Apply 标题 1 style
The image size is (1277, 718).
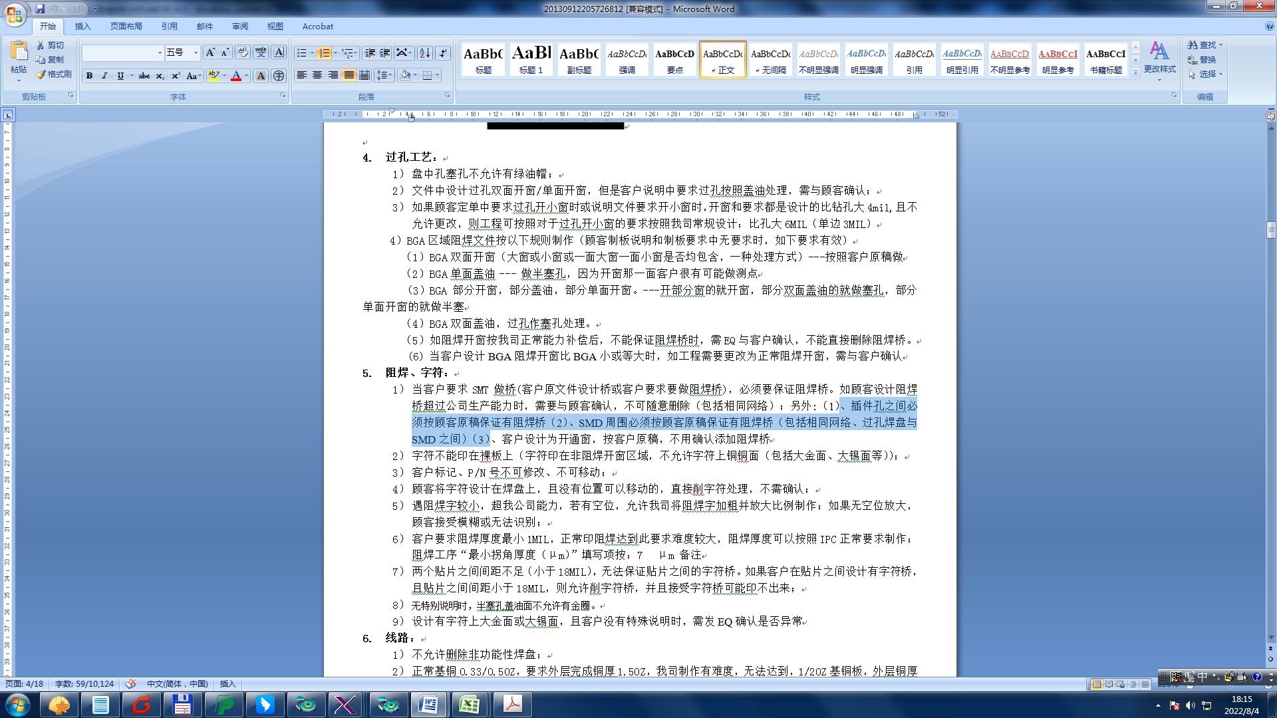[531, 59]
